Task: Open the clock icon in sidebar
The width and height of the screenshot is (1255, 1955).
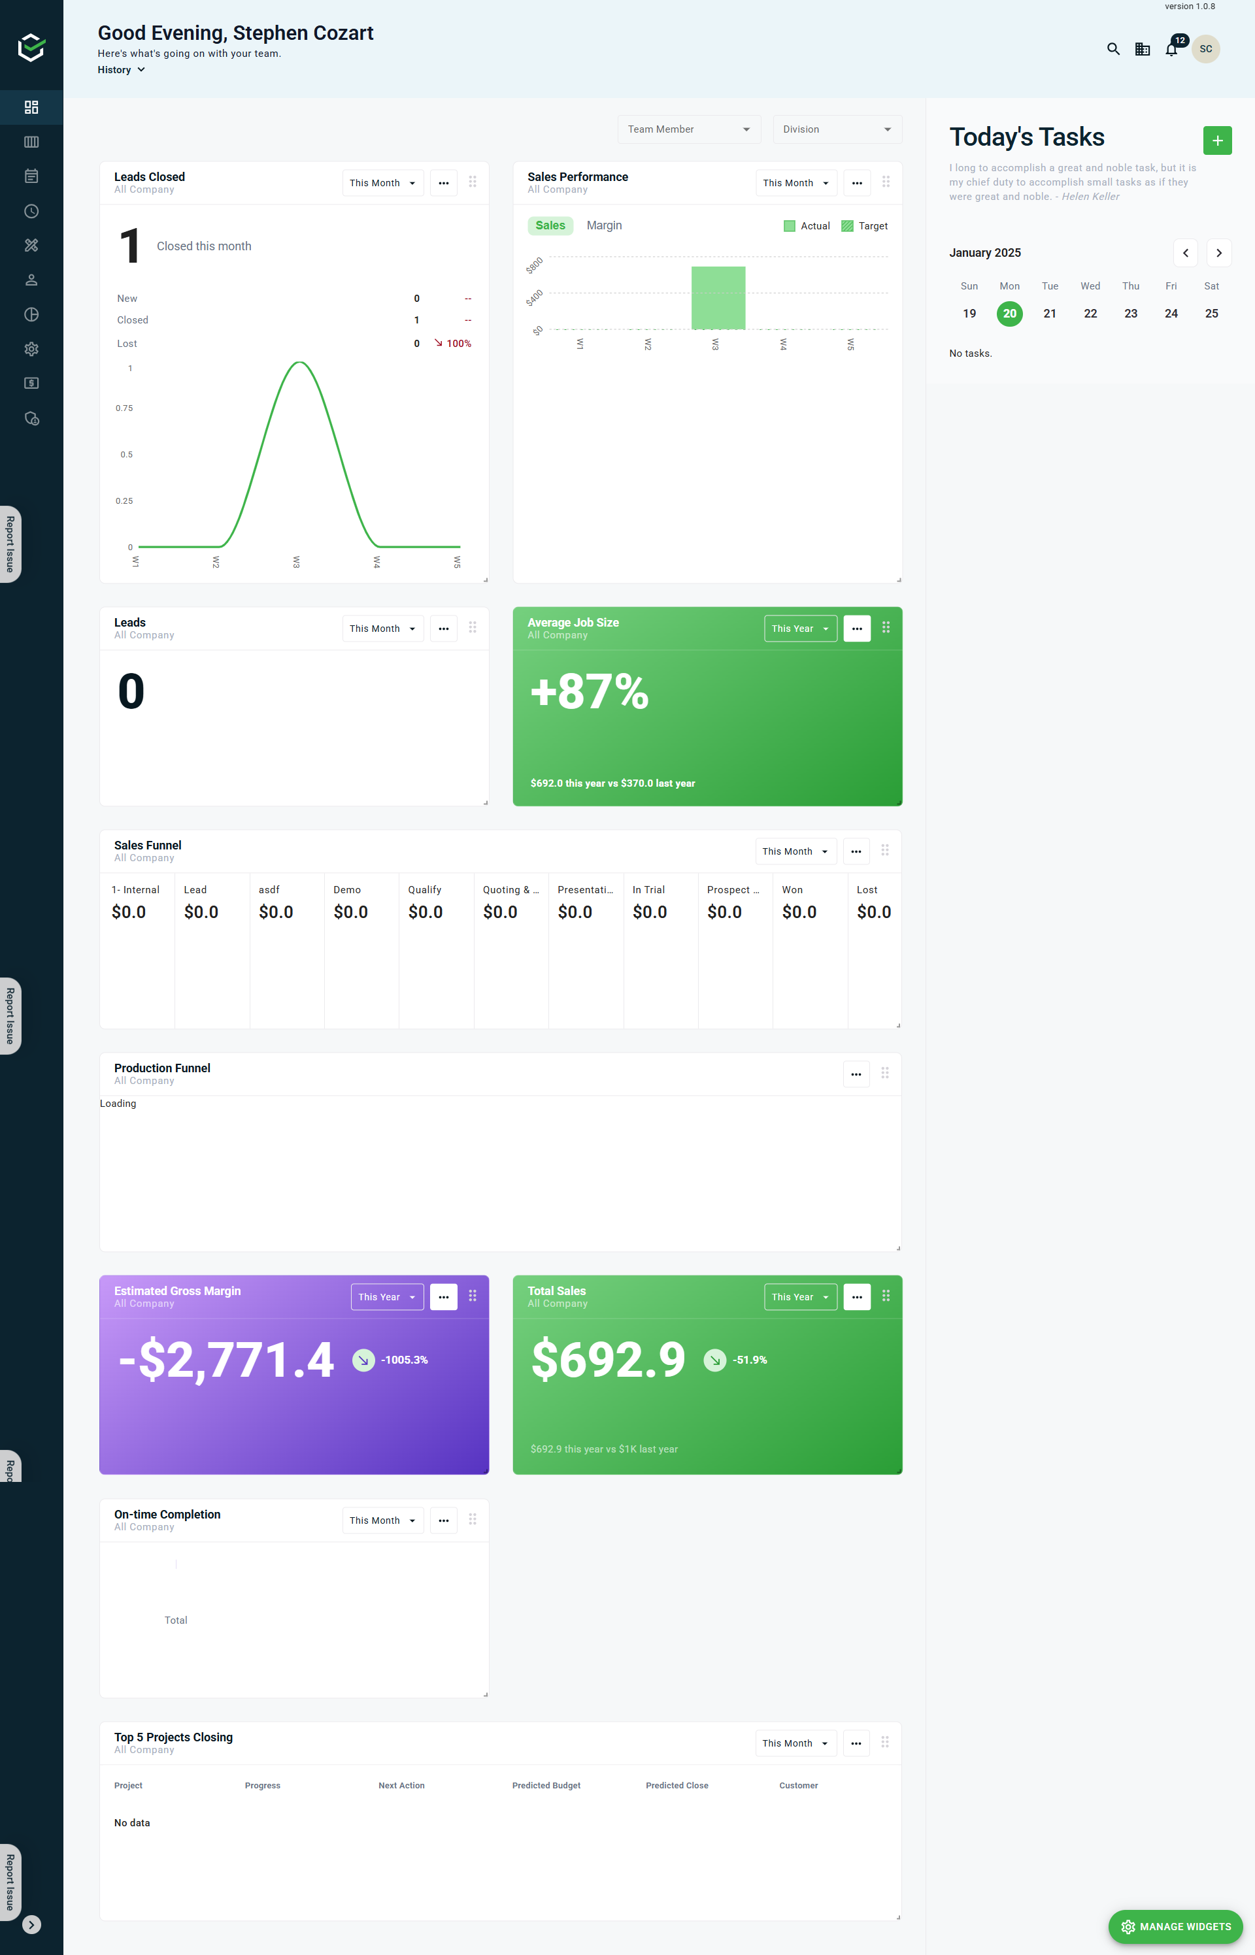Action: click(x=31, y=211)
